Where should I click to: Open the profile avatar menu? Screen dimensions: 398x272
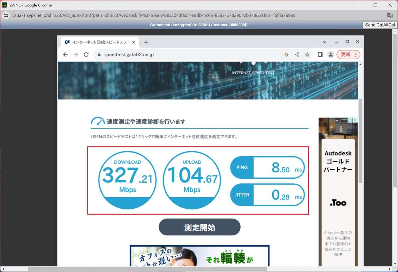[330, 55]
